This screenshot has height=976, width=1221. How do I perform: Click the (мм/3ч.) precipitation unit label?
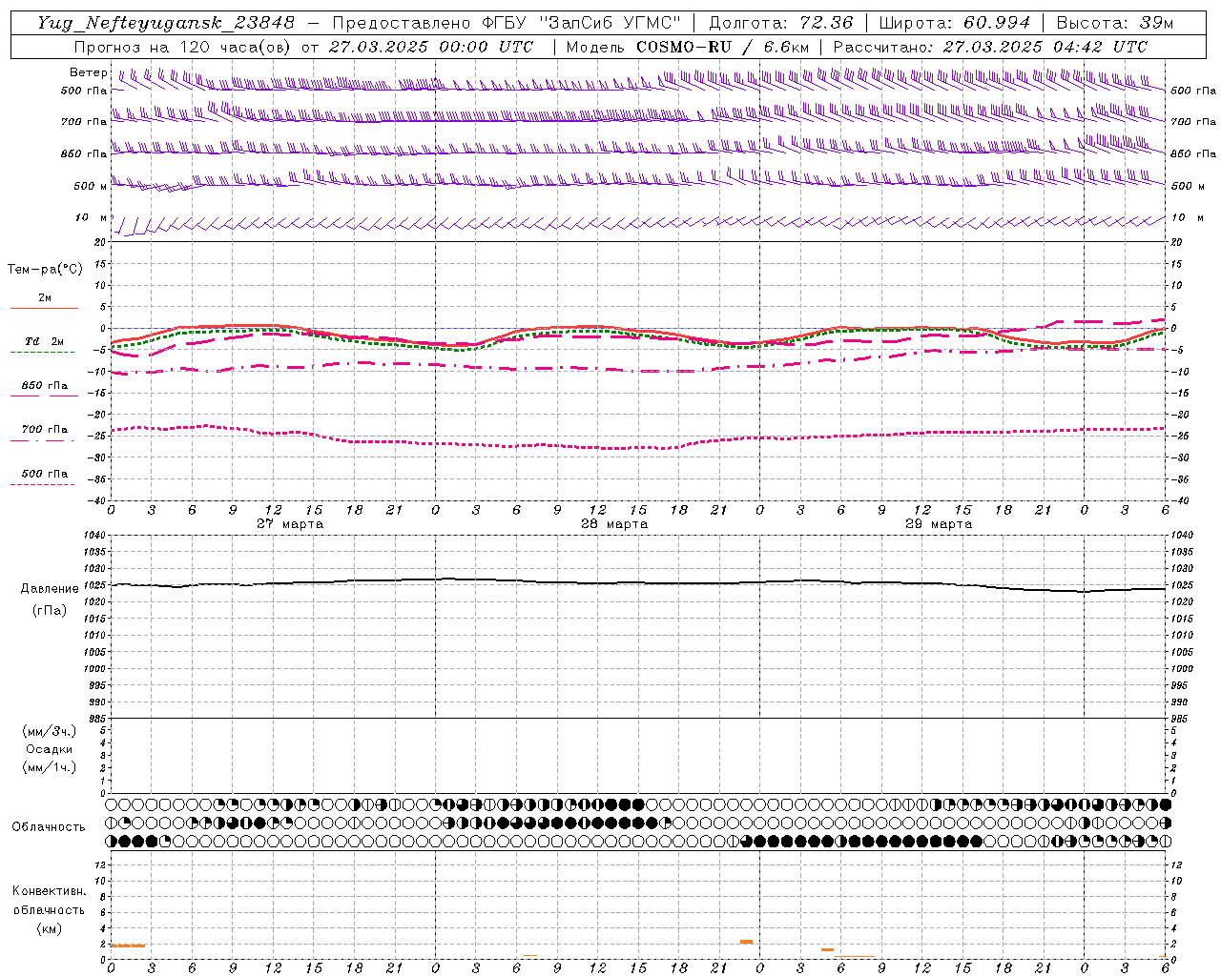[50, 732]
